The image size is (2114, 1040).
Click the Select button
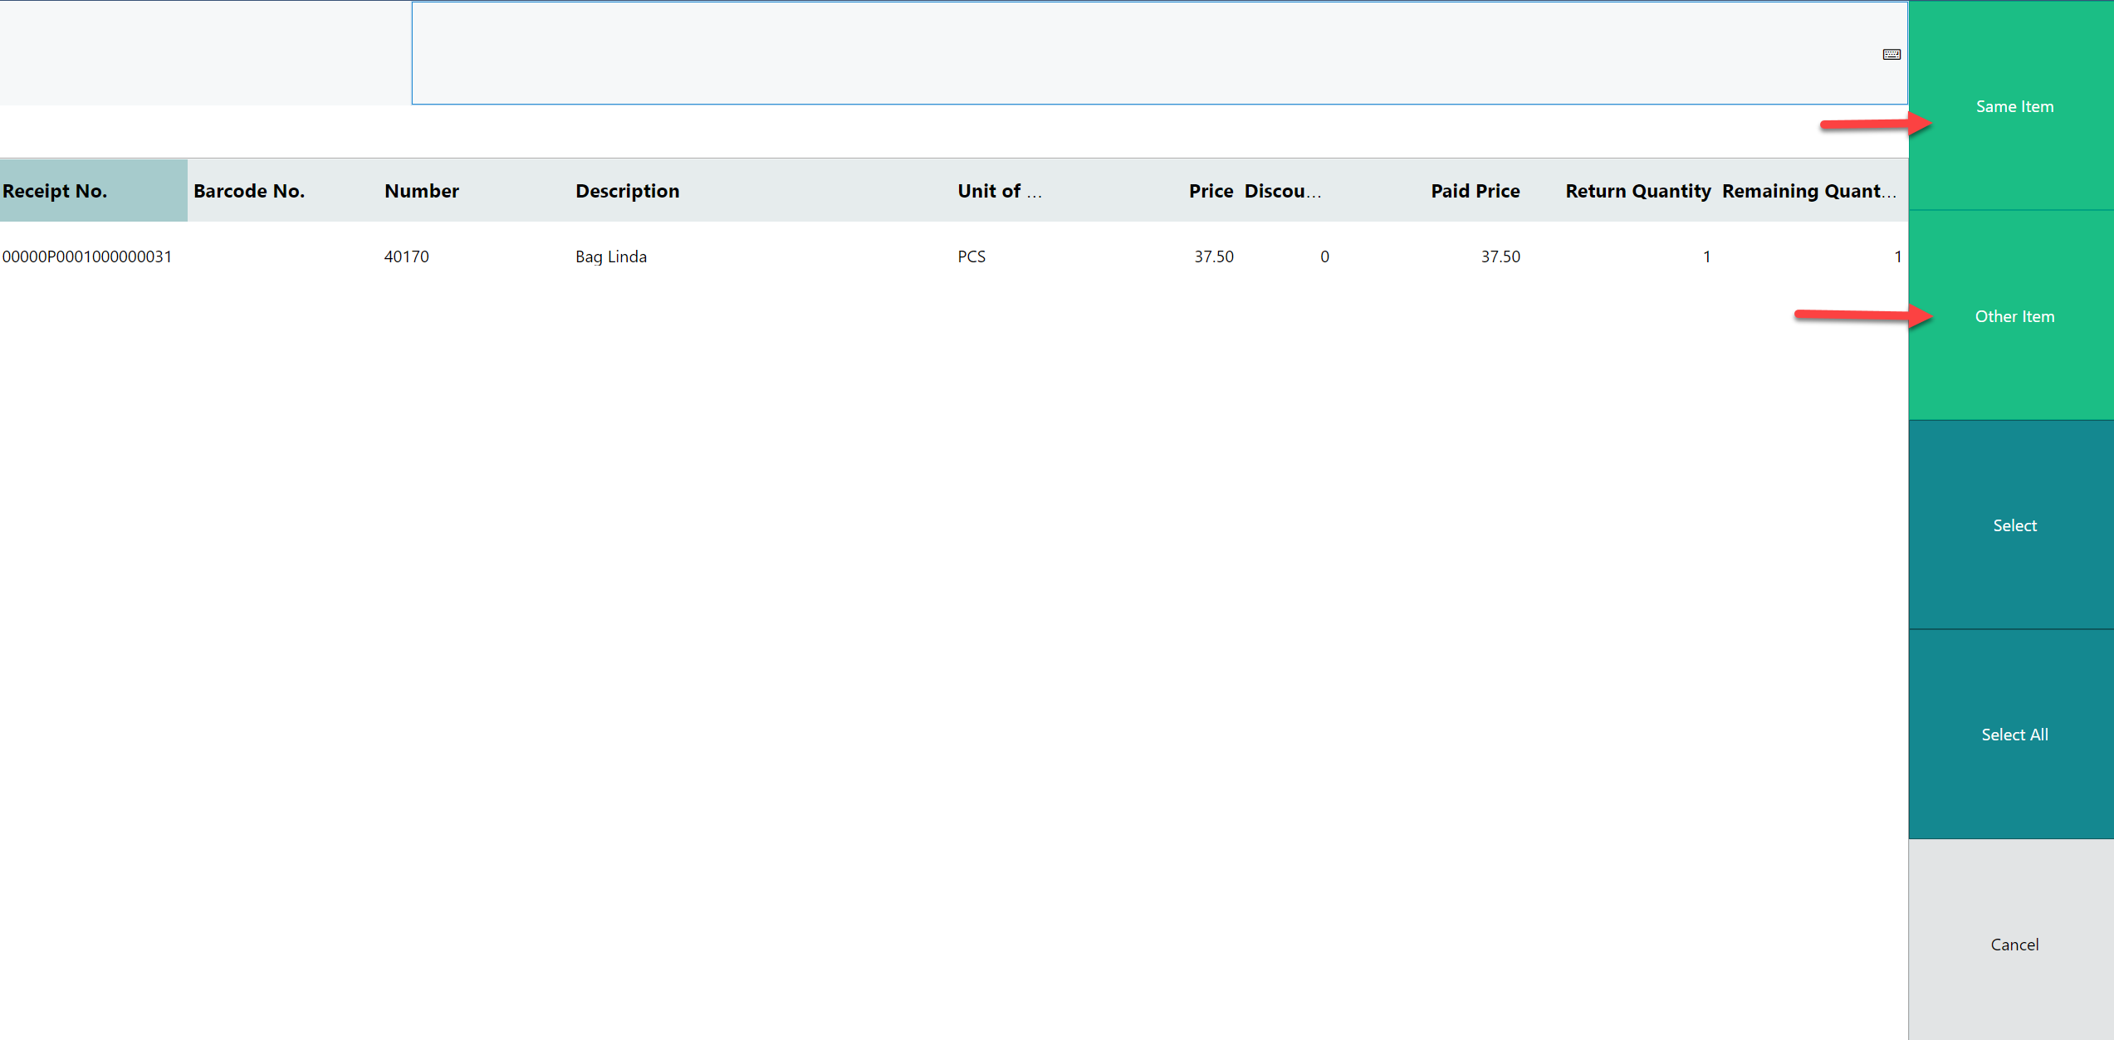pos(2014,525)
